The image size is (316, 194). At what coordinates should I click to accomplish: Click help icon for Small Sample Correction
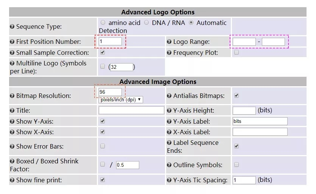point(12,53)
